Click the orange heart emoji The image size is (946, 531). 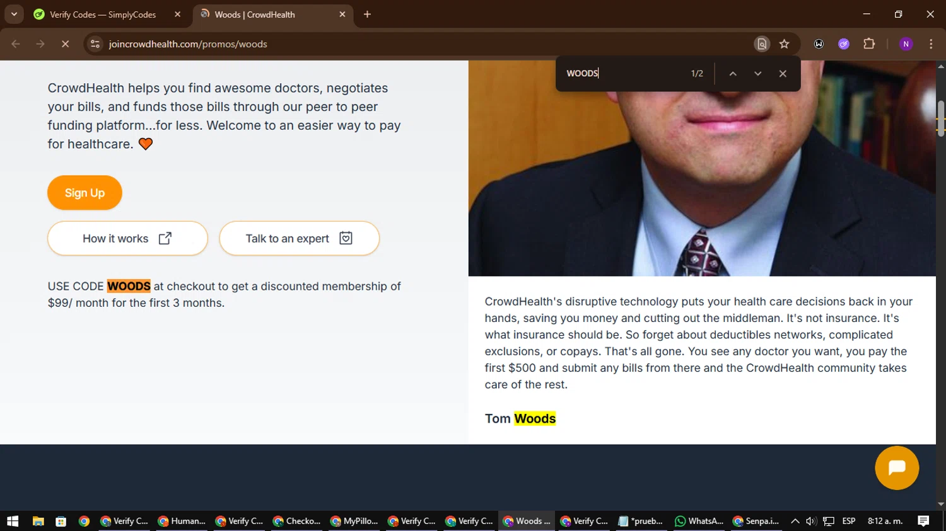pos(146,144)
